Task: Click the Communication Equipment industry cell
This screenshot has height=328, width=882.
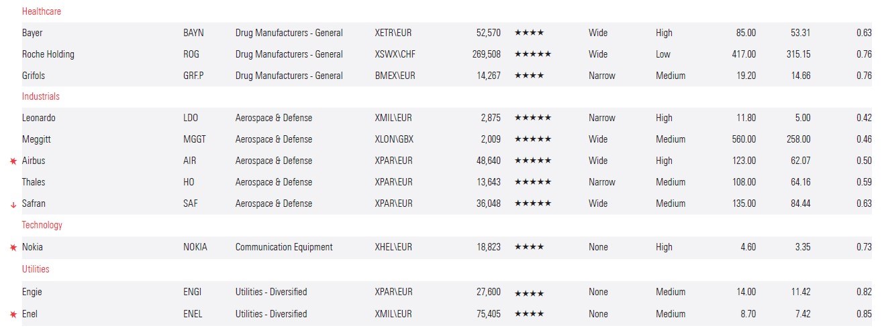Action: pyautogui.click(x=284, y=247)
